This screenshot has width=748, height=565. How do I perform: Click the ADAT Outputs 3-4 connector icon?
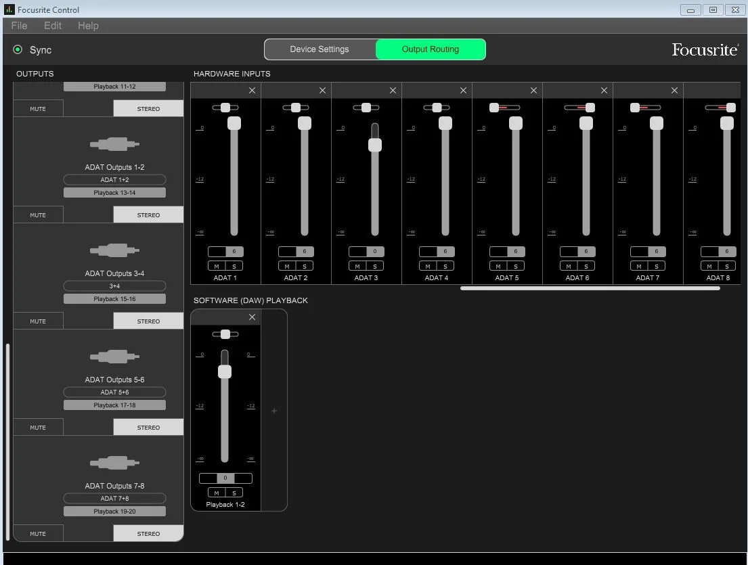[x=114, y=250]
